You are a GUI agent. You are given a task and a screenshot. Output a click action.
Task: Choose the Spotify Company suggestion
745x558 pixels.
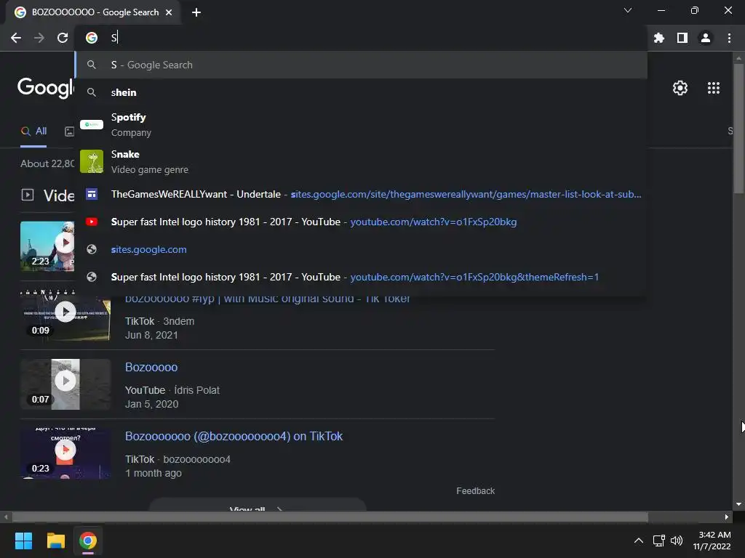coord(361,125)
